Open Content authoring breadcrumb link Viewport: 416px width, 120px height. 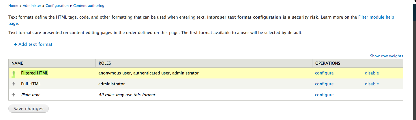(89, 6)
